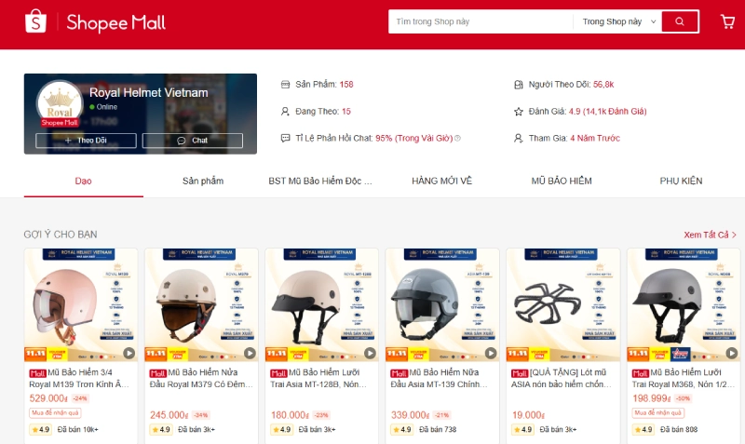Play video on Royal M368 helmet thumbnail

[732, 353]
